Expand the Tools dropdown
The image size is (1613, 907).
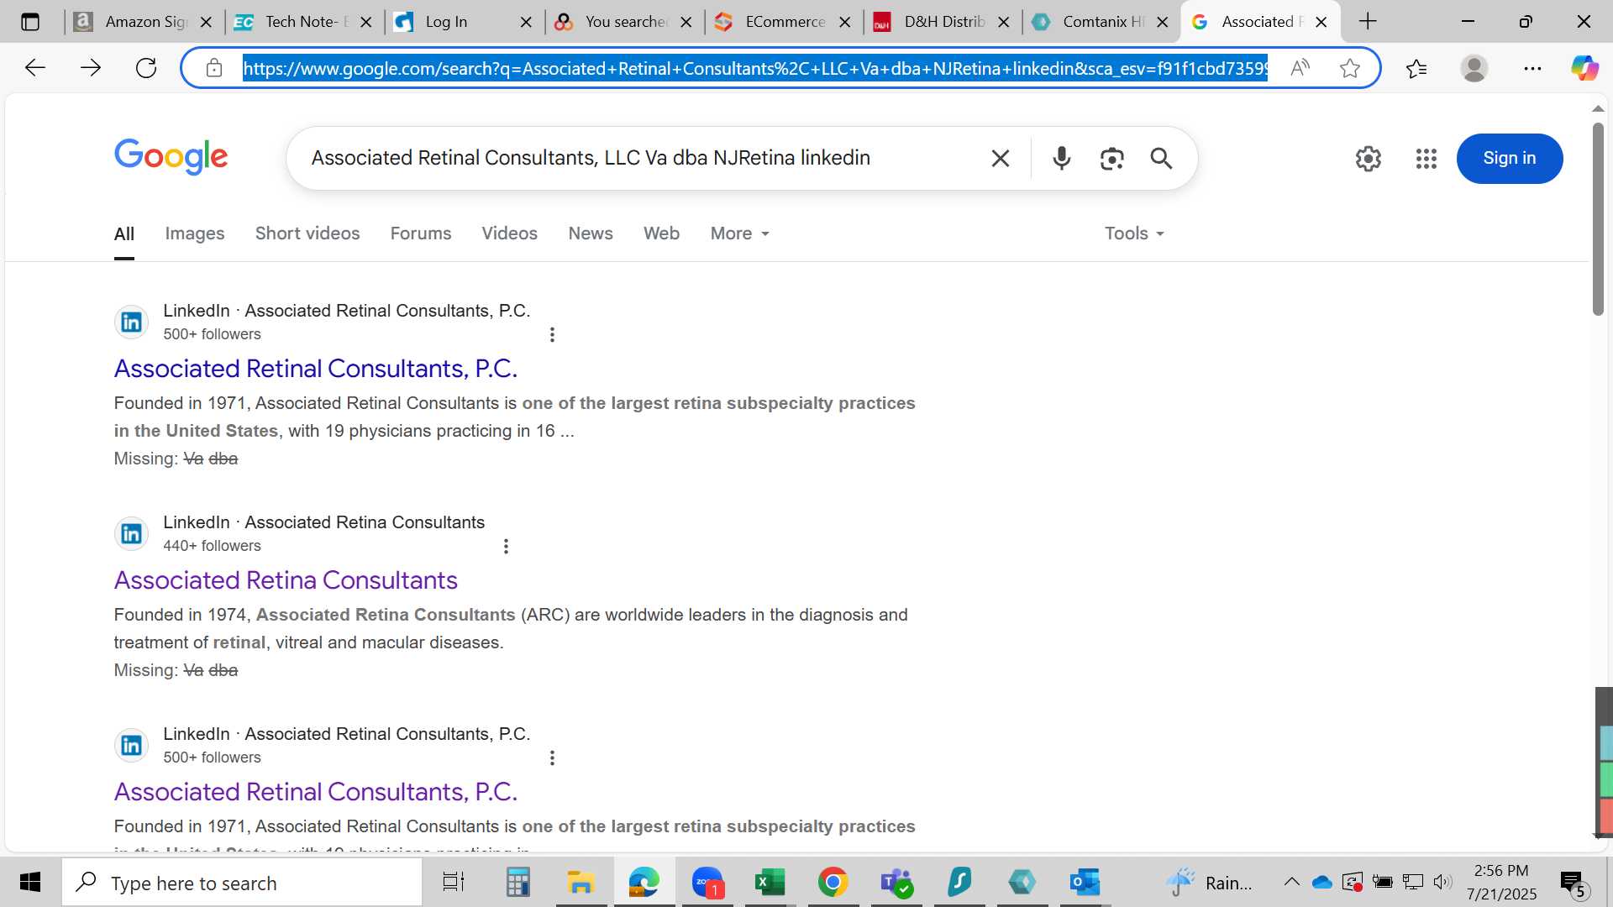point(1134,233)
